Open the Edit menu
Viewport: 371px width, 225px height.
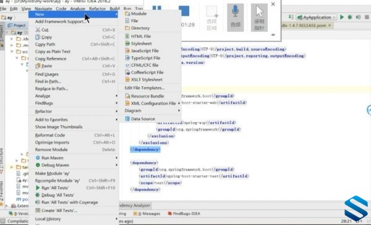(14, 9)
